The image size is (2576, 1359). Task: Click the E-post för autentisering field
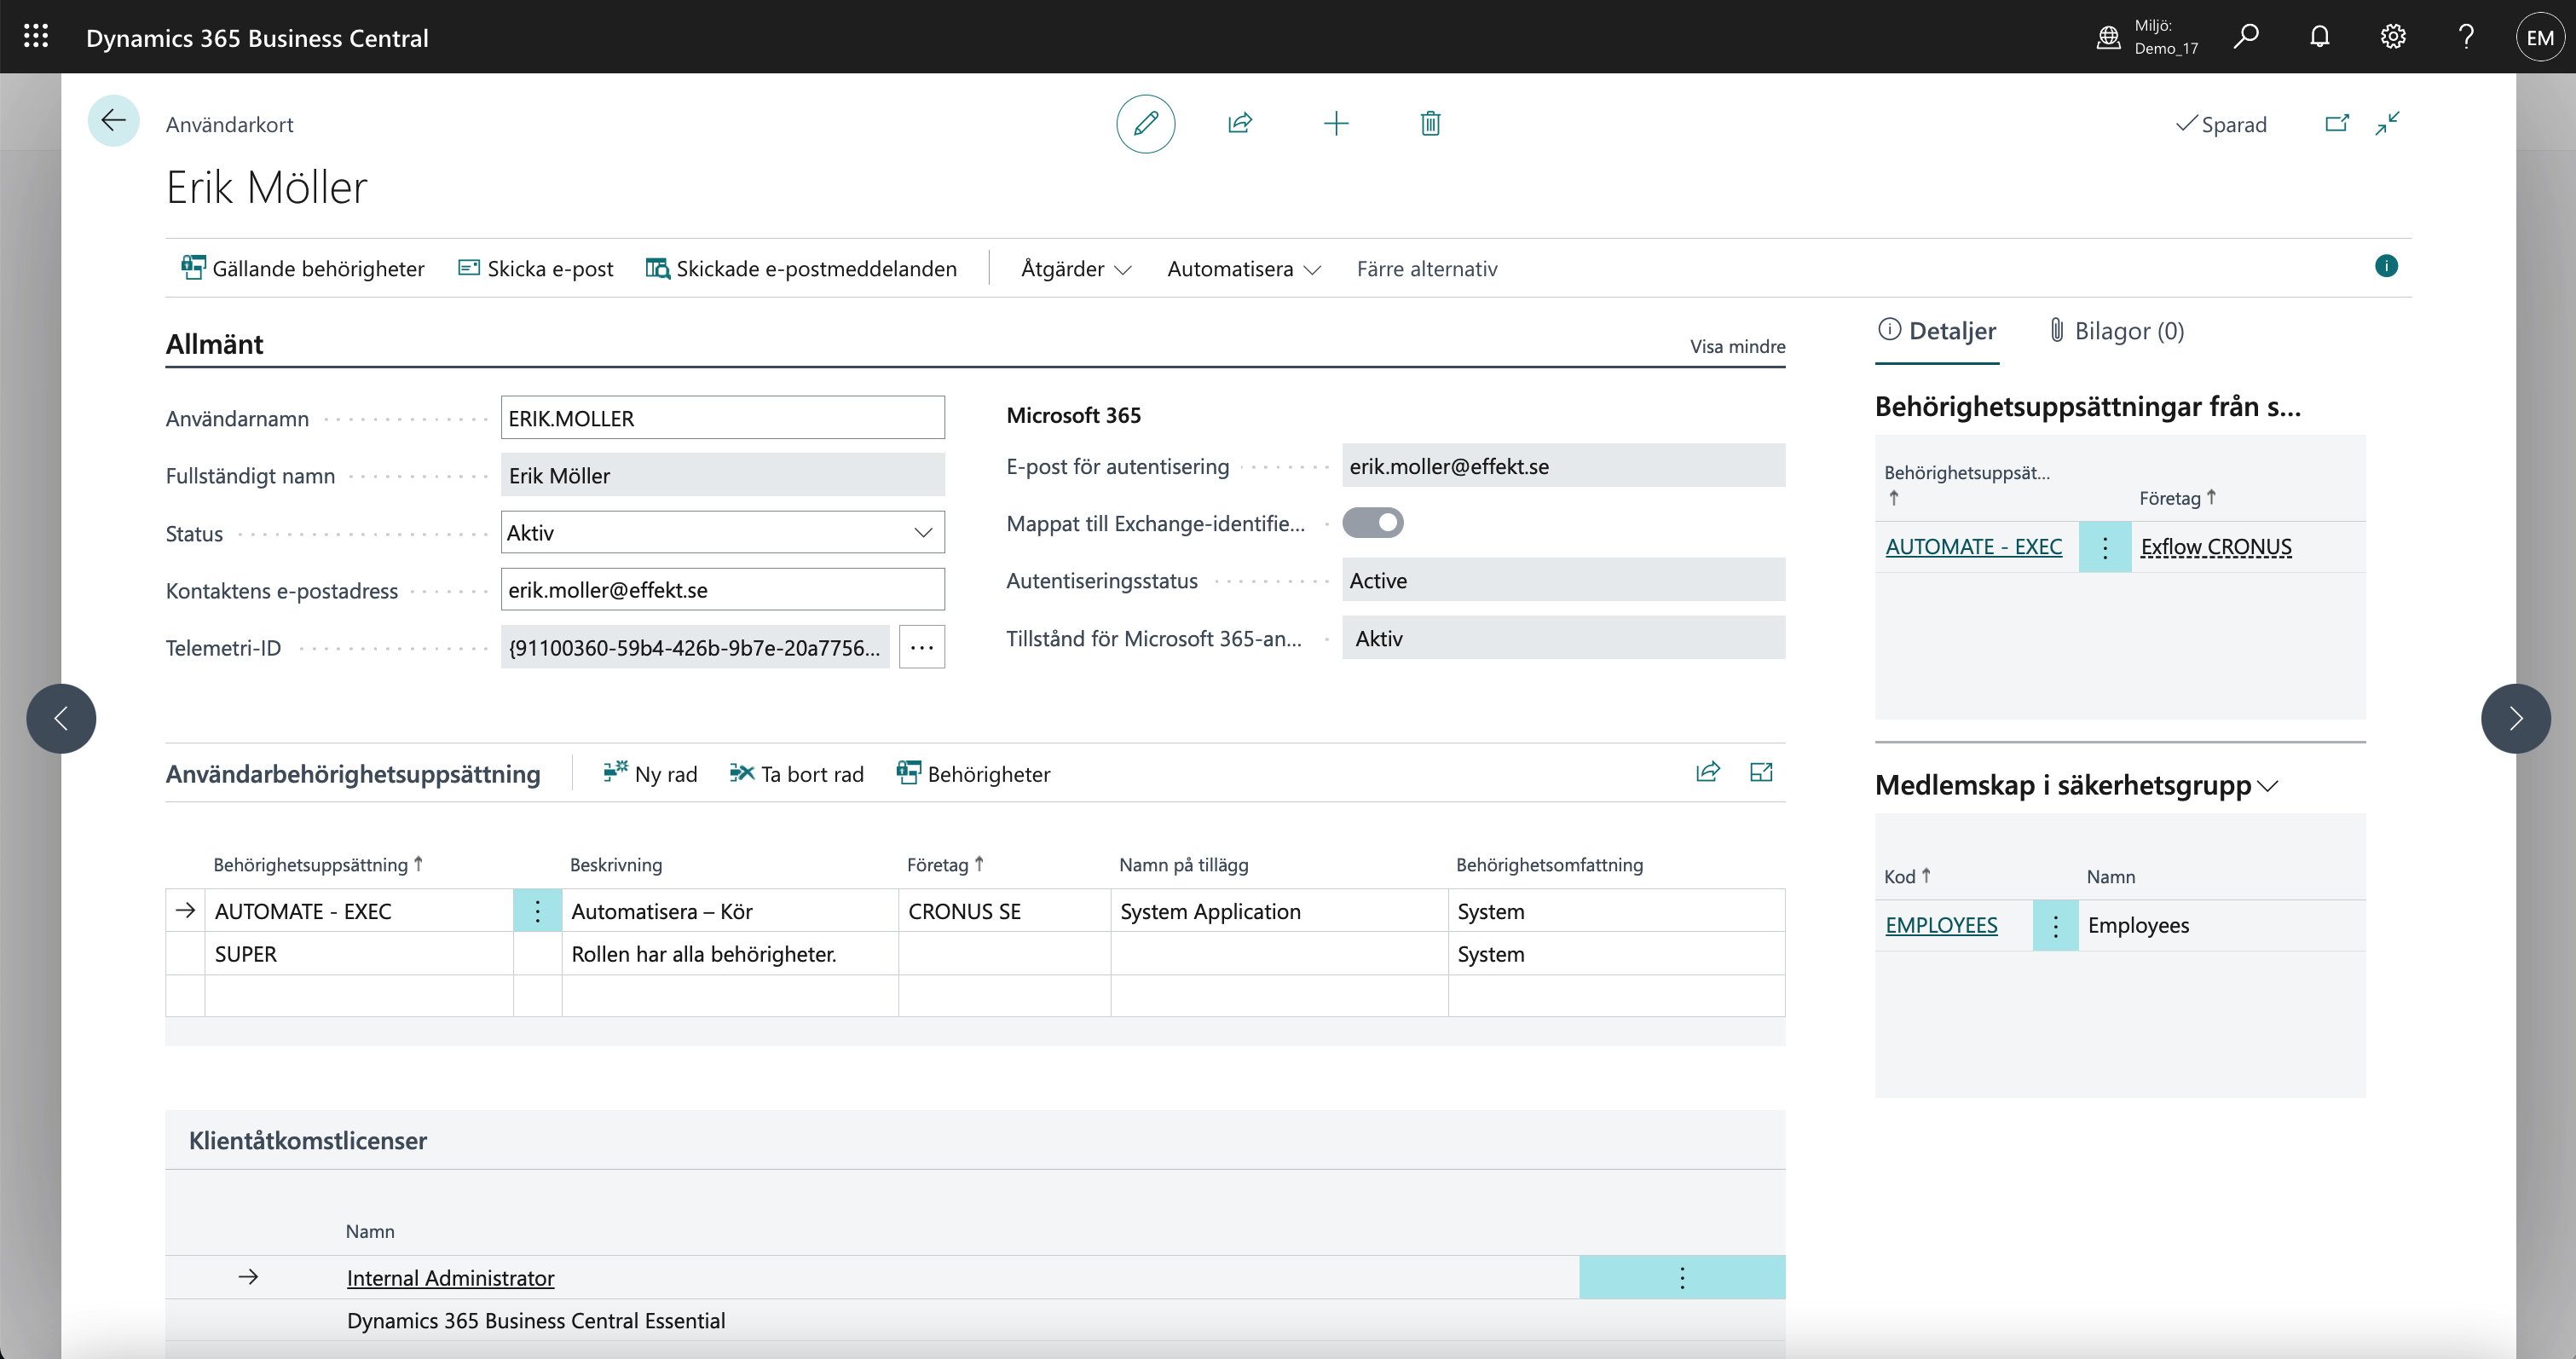tap(1563, 466)
